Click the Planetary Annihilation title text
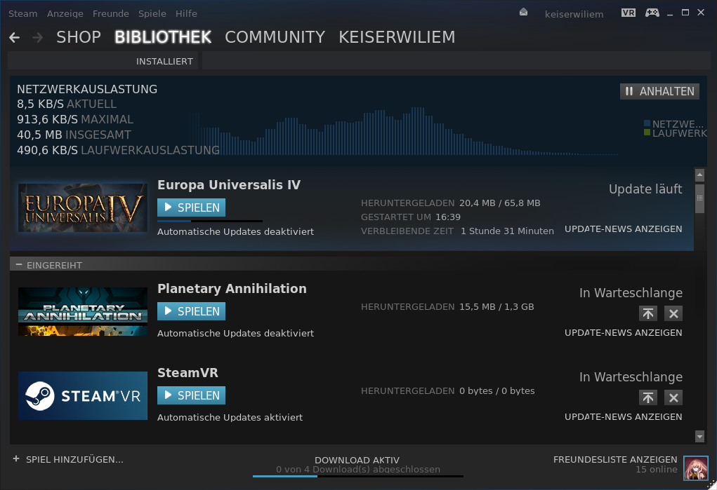717x490 pixels. (232, 289)
